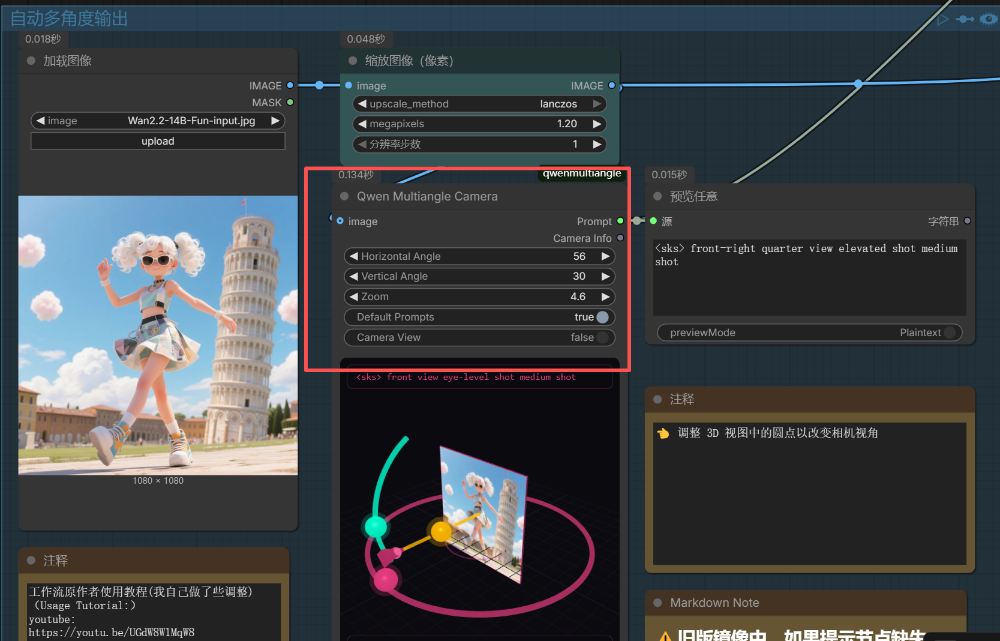Click the 1080 × 1080 size label
Screen dimensions: 1000x641
click(158, 481)
